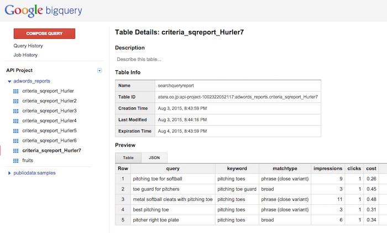
Task: Click the table icon beside criteria_sqreport_Hurler5
Action: [x=16, y=131]
